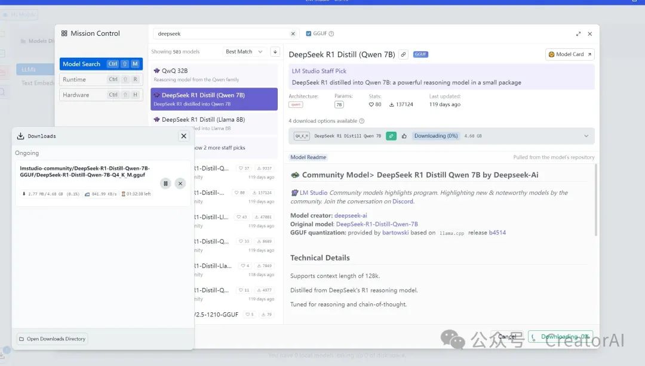Select the result with 8689 downloads
Viewport: 645px width, 366px height.
click(235, 246)
